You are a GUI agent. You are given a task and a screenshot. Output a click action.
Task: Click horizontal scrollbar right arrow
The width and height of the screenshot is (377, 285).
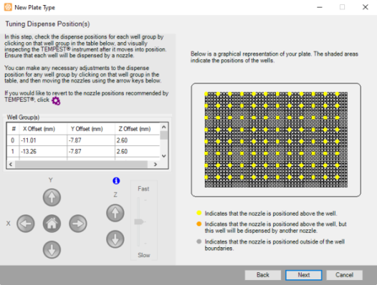155,165
